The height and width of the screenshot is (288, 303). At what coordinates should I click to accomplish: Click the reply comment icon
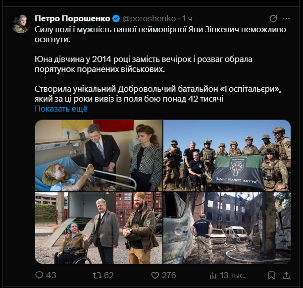click(39, 275)
